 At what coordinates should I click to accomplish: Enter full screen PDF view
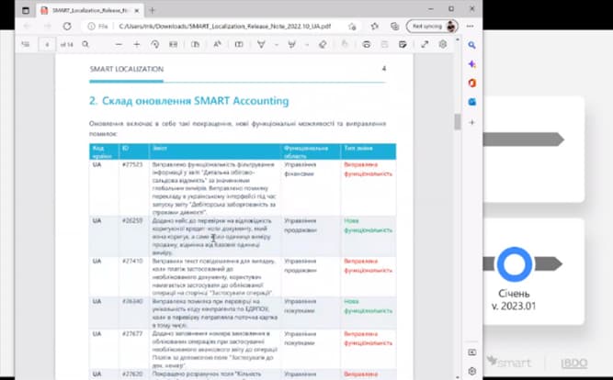click(x=425, y=45)
